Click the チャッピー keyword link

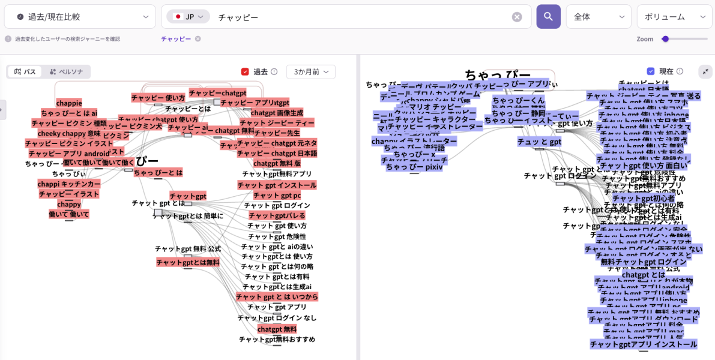(176, 39)
